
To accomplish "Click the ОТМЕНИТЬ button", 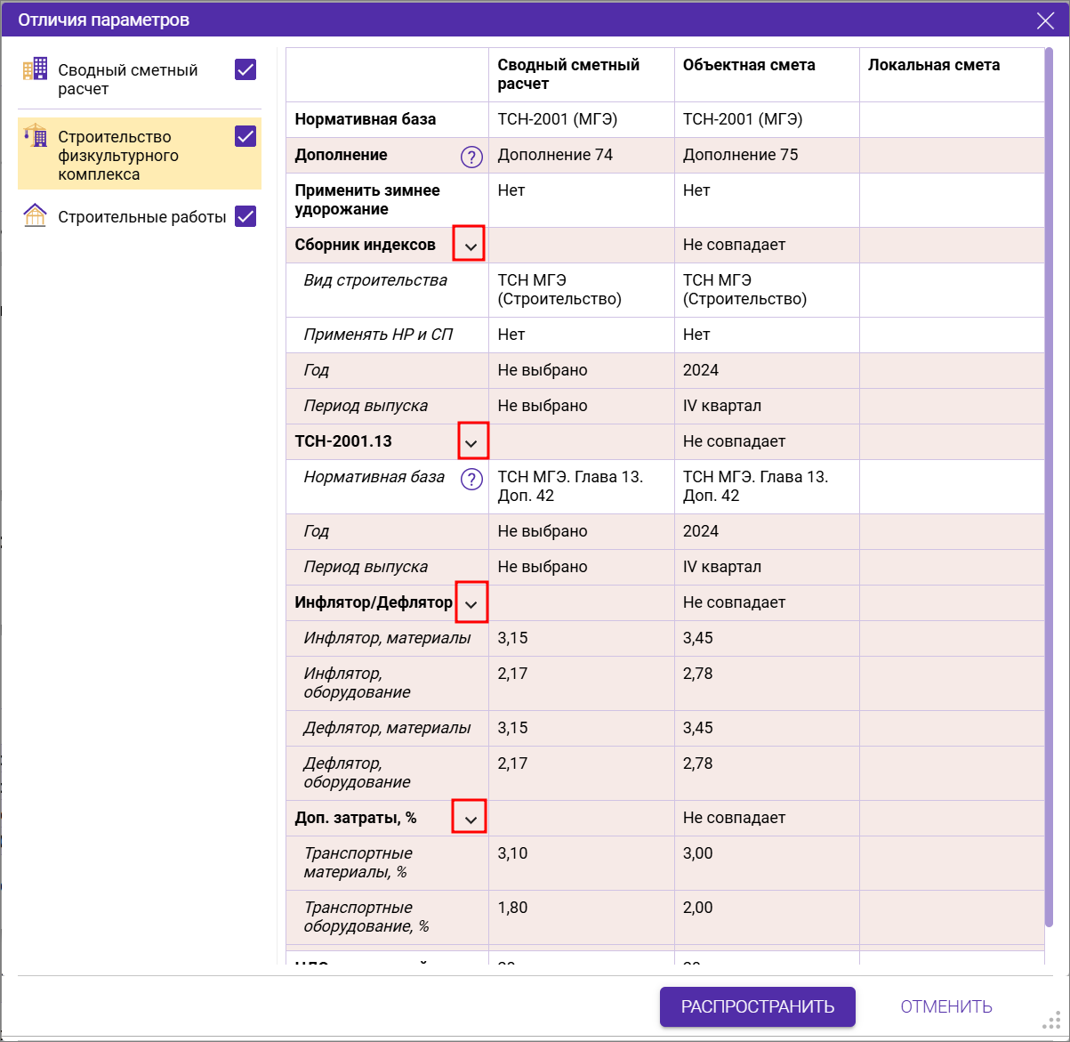I will pyautogui.click(x=945, y=1006).
